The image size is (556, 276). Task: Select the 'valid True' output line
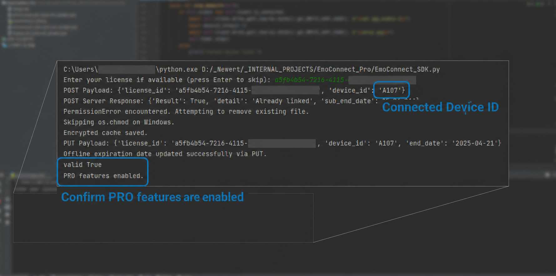[83, 165]
